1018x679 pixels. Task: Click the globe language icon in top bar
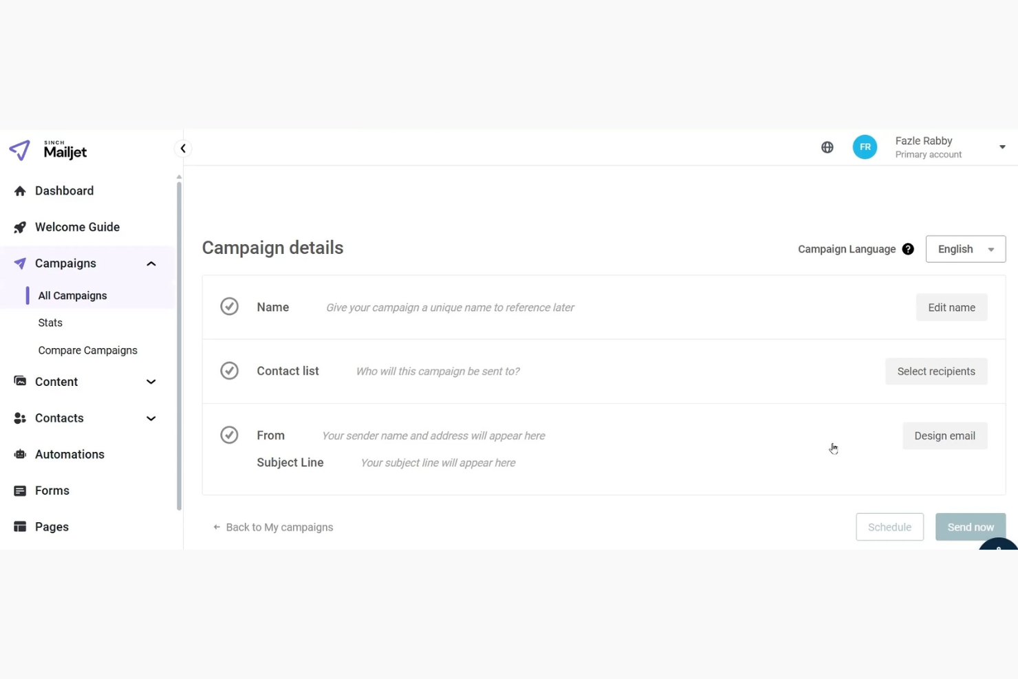click(827, 147)
